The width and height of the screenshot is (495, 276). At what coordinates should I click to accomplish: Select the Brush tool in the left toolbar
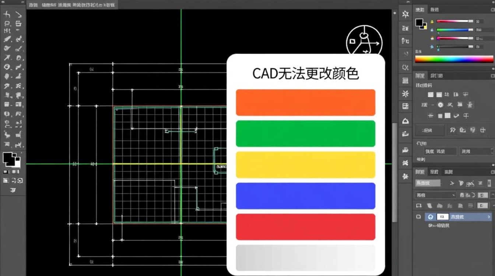click(7, 39)
